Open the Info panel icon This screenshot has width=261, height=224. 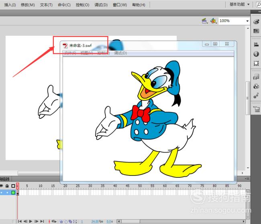[x=256, y=54]
